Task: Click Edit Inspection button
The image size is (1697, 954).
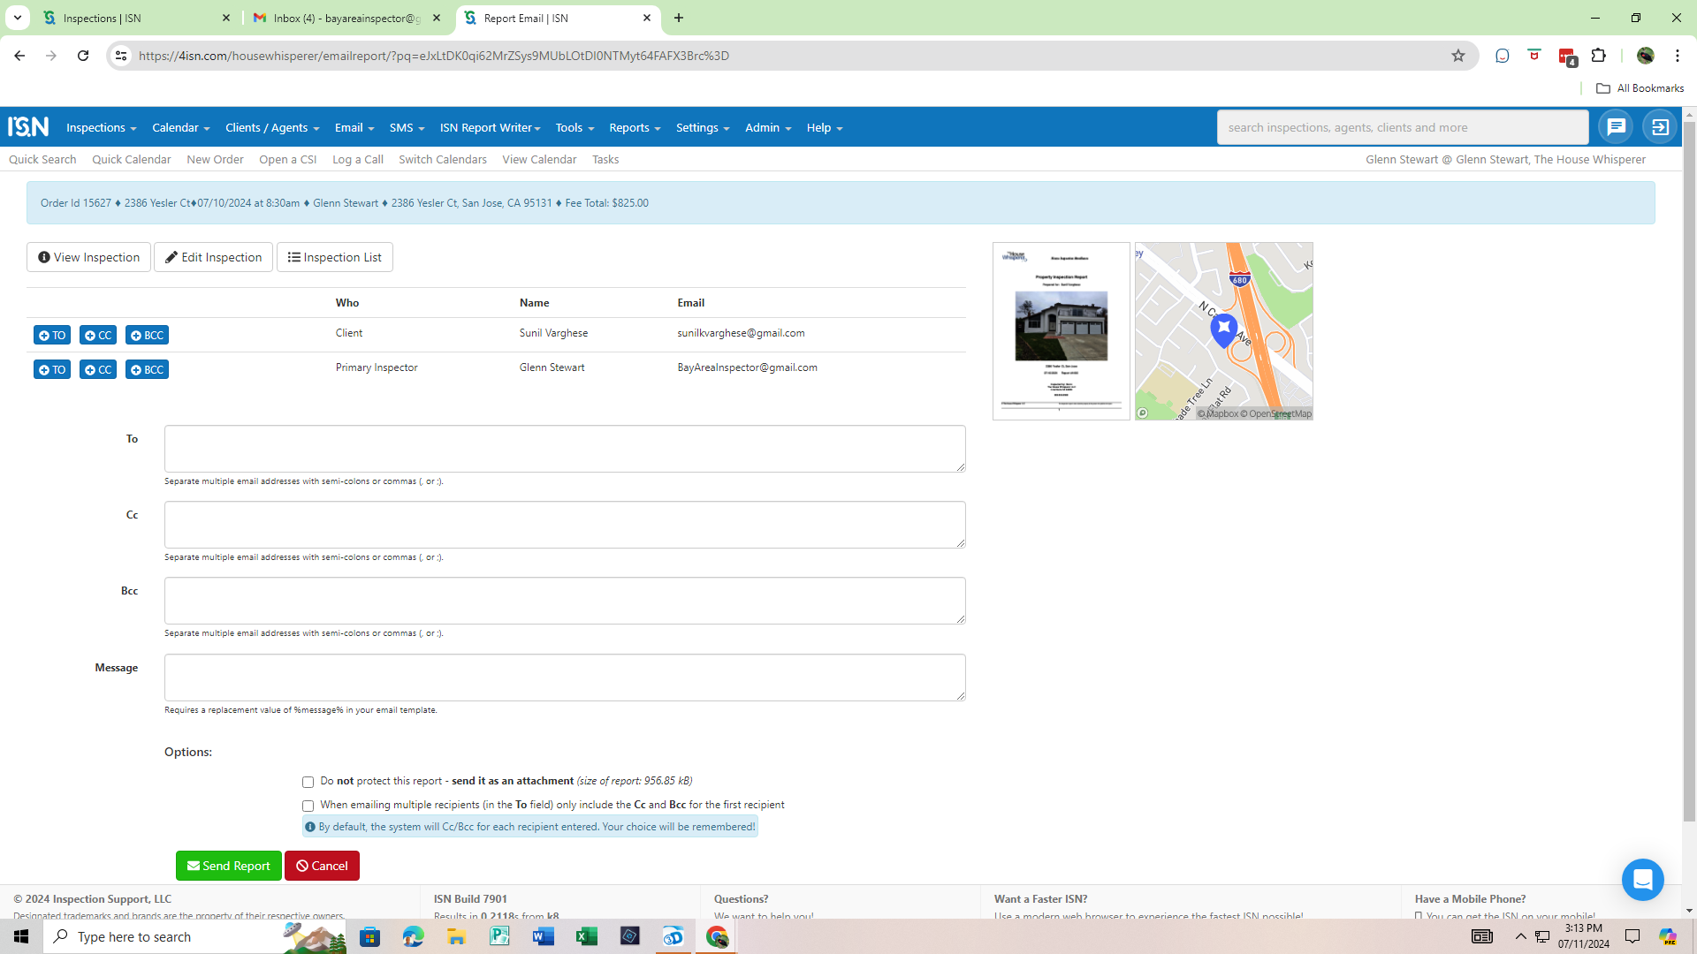Action: click(213, 257)
